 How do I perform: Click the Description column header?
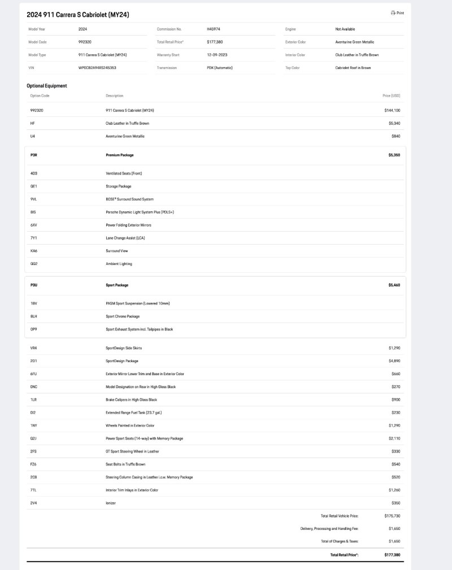tap(114, 96)
